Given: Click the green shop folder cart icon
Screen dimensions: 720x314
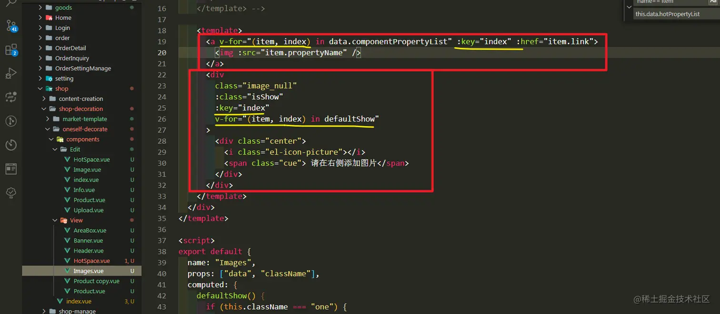Looking at the screenshot, I should tap(49, 88).
